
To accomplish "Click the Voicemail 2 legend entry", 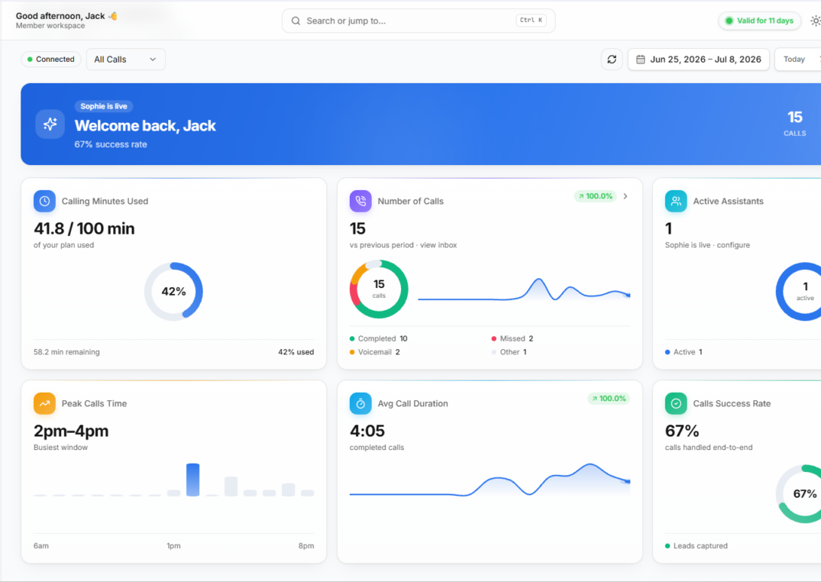I will tap(375, 352).
